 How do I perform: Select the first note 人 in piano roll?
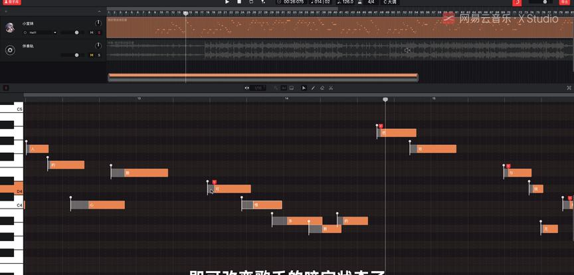(x=37, y=149)
